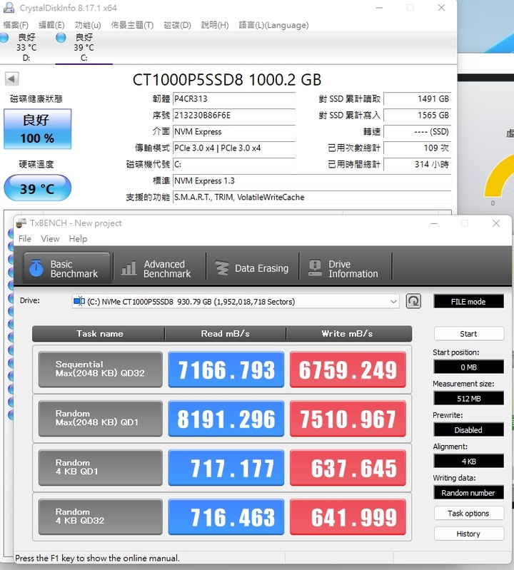Click the random write result 7510.967
Viewport: 514px width, 570px height.
(348, 418)
